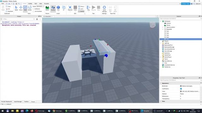202x113 pixels.
Task: Click the What's New button
Action: click(186, 4)
